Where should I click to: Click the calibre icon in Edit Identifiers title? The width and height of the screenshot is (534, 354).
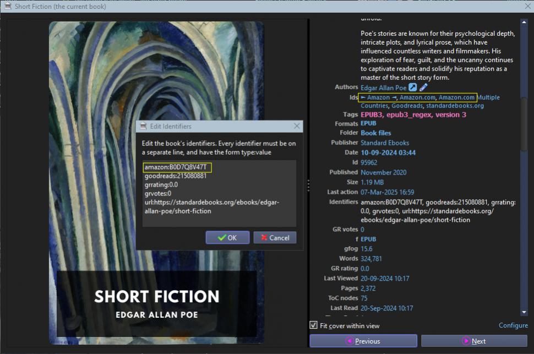pos(143,126)
